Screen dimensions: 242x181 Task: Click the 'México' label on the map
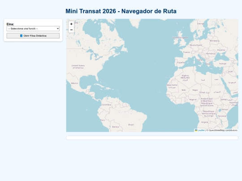pos(74,83)
